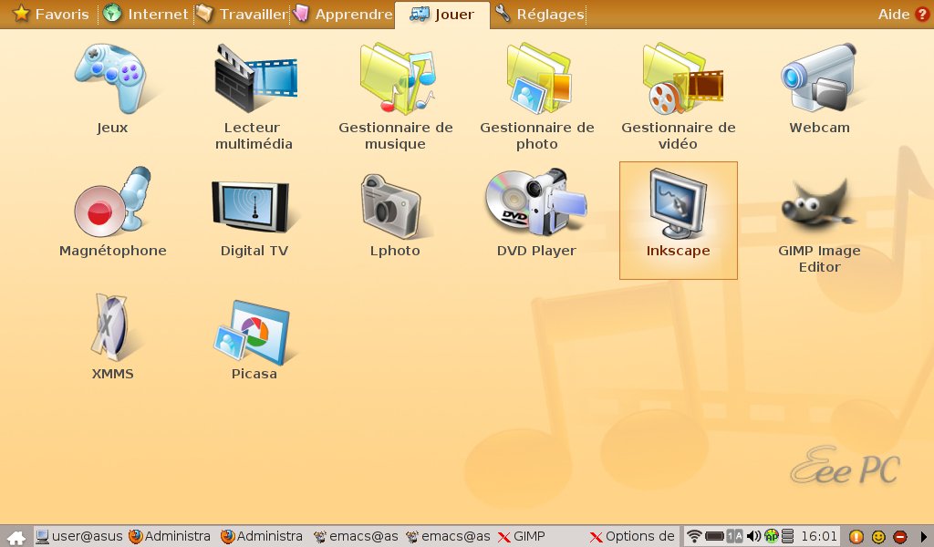This screenshot has width=934, height=547.
Task: Switch to the Réglages tab
Action: coord(540,14)
